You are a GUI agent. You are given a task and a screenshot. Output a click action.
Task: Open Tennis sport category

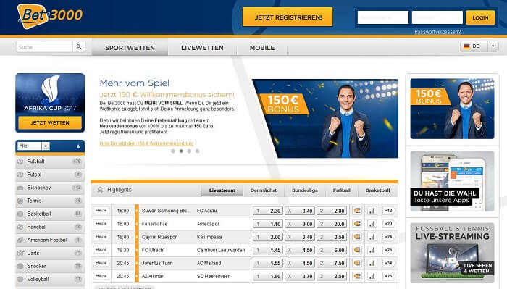(50, 201)
